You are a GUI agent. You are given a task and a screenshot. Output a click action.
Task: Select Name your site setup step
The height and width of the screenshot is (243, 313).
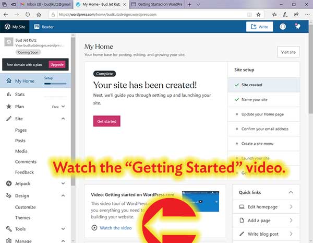pos(264,100)
